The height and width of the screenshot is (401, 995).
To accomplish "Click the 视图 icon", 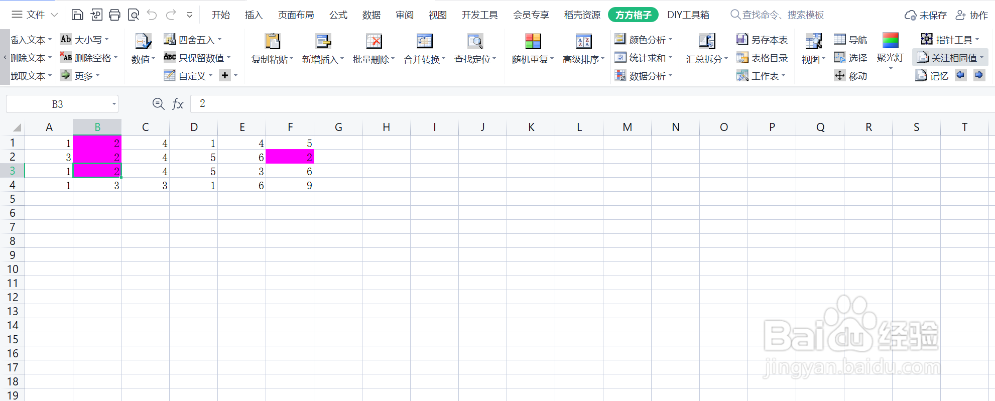I will coord(813,41).
